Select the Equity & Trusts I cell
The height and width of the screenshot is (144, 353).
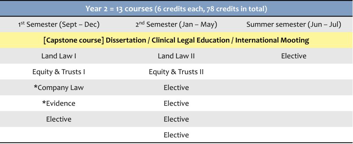click(59, 72)
